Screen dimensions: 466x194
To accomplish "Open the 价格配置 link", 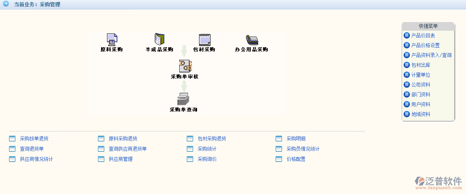I will pos(296,159).
